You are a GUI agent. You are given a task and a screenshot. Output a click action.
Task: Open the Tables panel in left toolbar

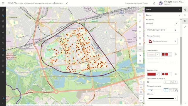point(3,21)
